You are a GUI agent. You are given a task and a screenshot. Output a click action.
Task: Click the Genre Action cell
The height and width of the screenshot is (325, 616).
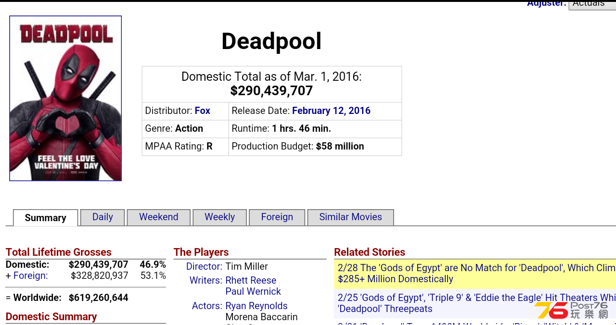click(185, 129)
